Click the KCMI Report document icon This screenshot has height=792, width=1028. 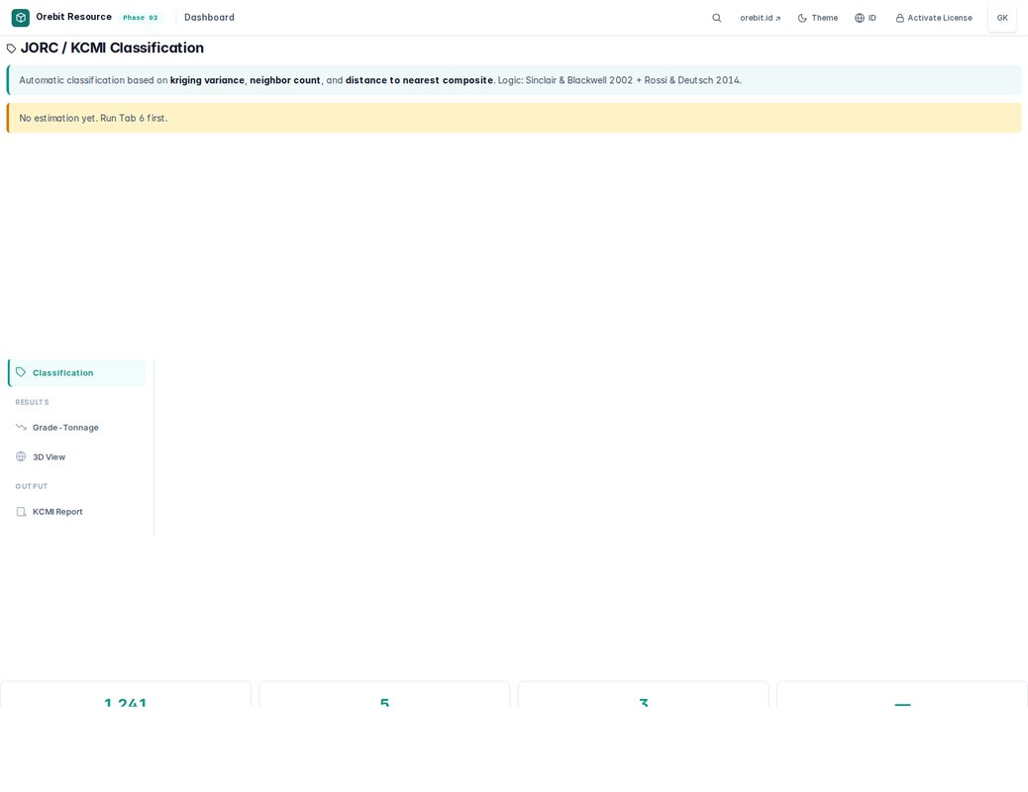(x=21, y=512)
